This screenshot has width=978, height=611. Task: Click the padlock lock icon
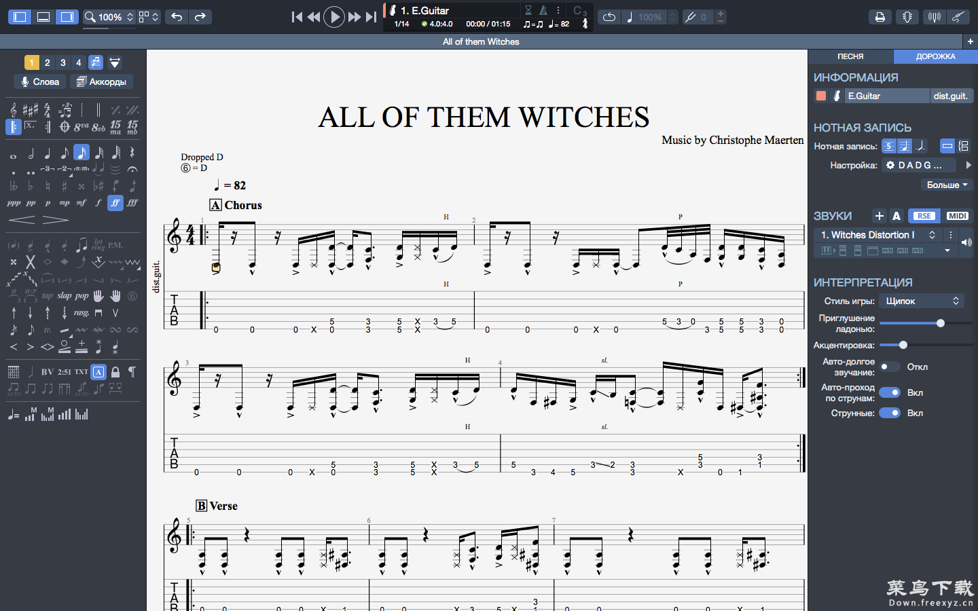point(115,371)
